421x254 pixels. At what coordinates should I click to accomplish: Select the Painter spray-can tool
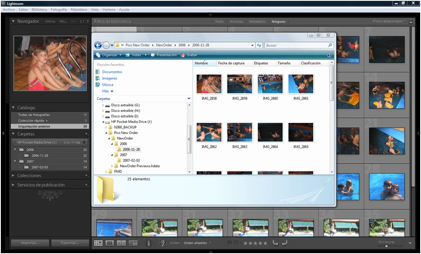pyautogui.click(x=149, y=243)
